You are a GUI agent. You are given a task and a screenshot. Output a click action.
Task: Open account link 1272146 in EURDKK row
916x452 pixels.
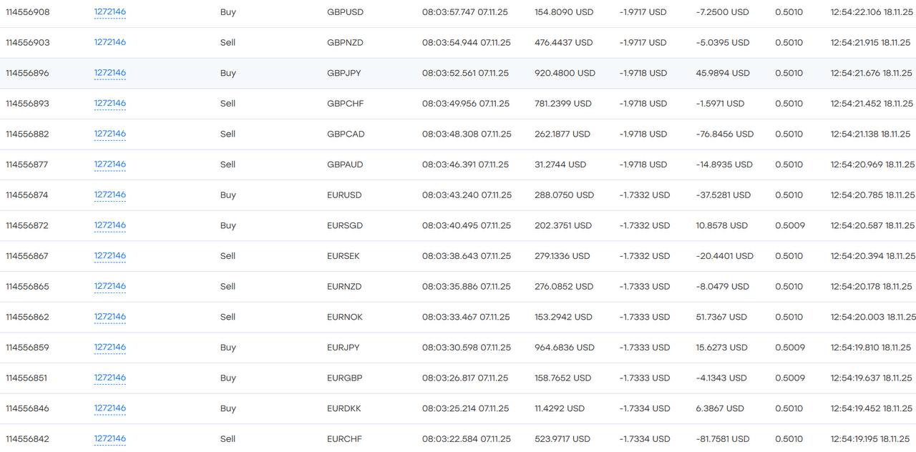pyautogui.click(x=109, y=408)
